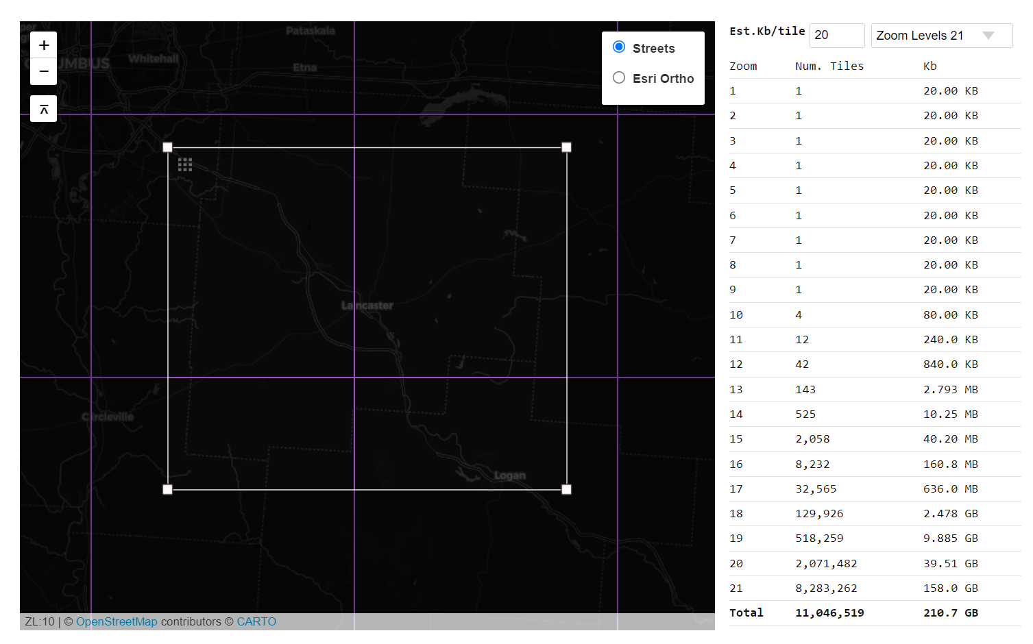The width and height of the screenshot is (1033, 644).
Task: Select the Streets basemap radio button
Action: (619, 47)
